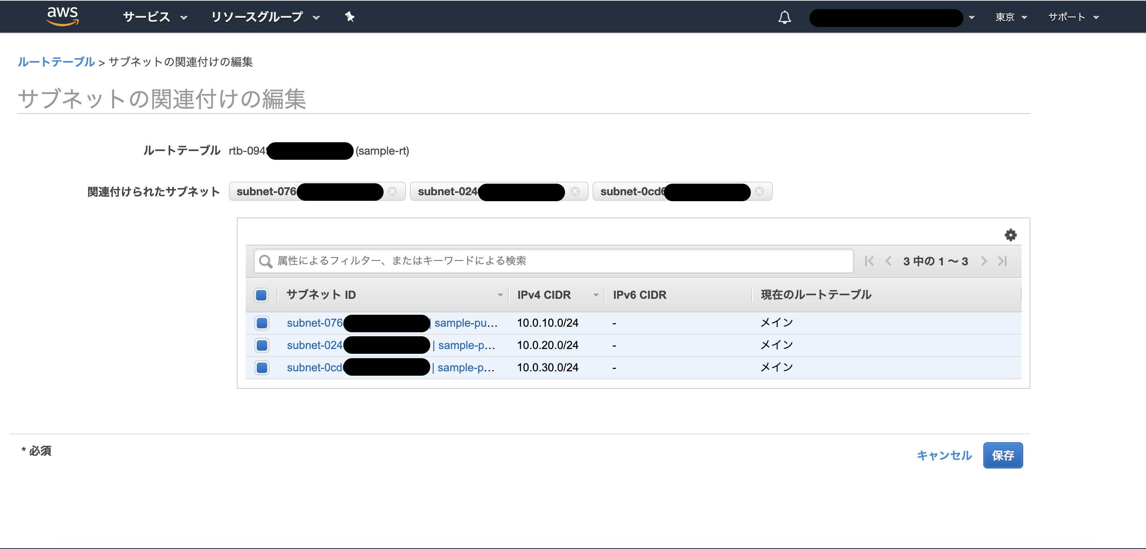Remove the subnet-076 tag with its X icon
Screen dimensions: 1146x549
pos(393,192)
